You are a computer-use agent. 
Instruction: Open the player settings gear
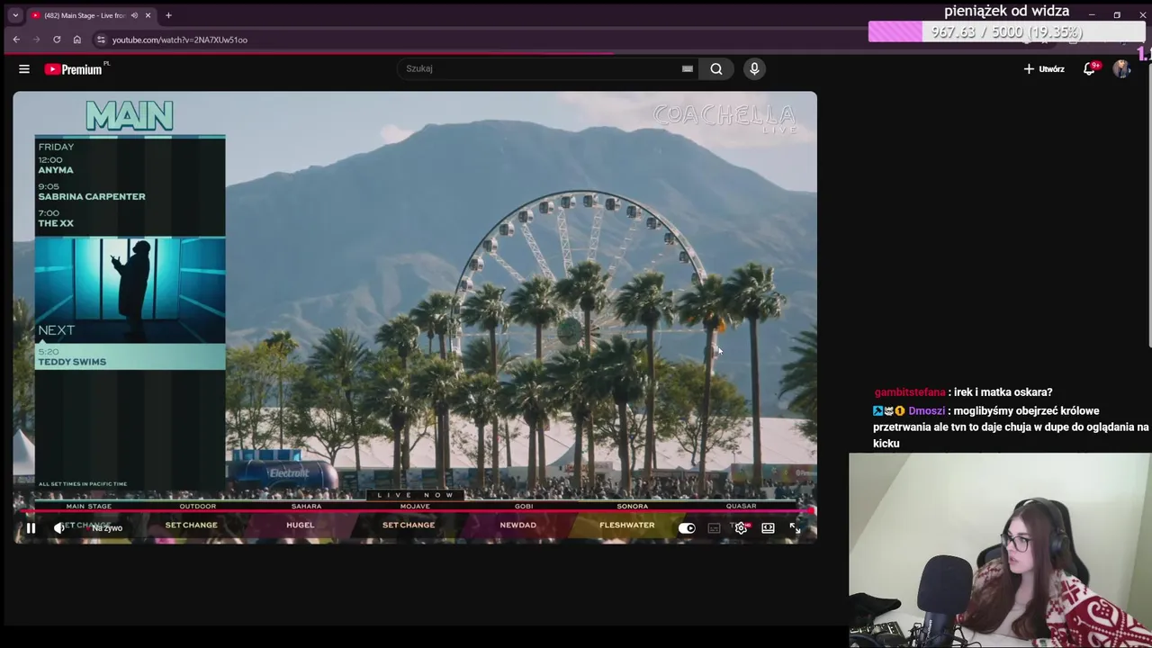(741, 528)
